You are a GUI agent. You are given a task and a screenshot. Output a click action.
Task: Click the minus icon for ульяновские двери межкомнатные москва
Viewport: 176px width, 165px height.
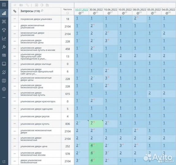pyautogui.click(x=15, y=154)
